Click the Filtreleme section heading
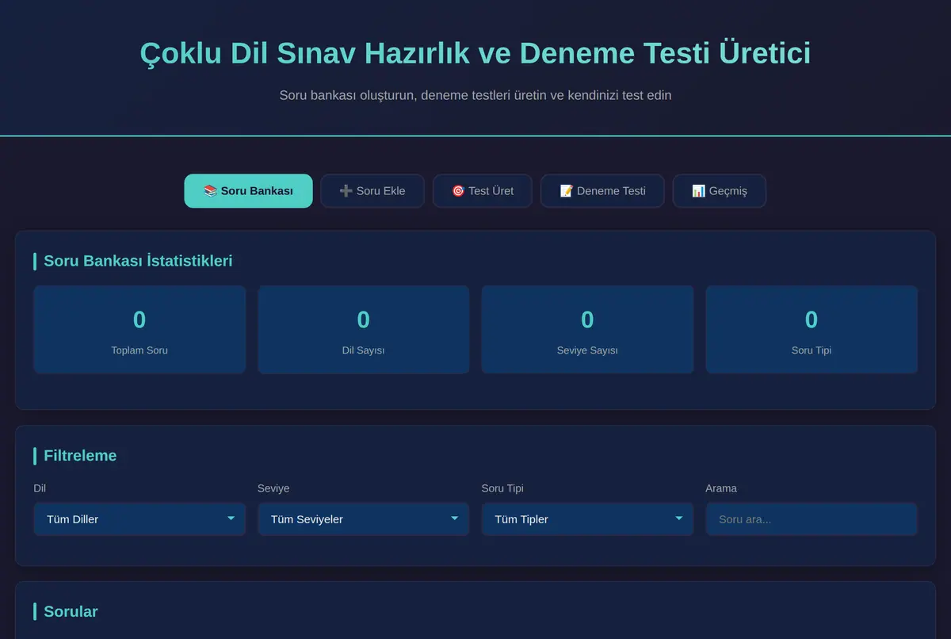 pos(80,456)
